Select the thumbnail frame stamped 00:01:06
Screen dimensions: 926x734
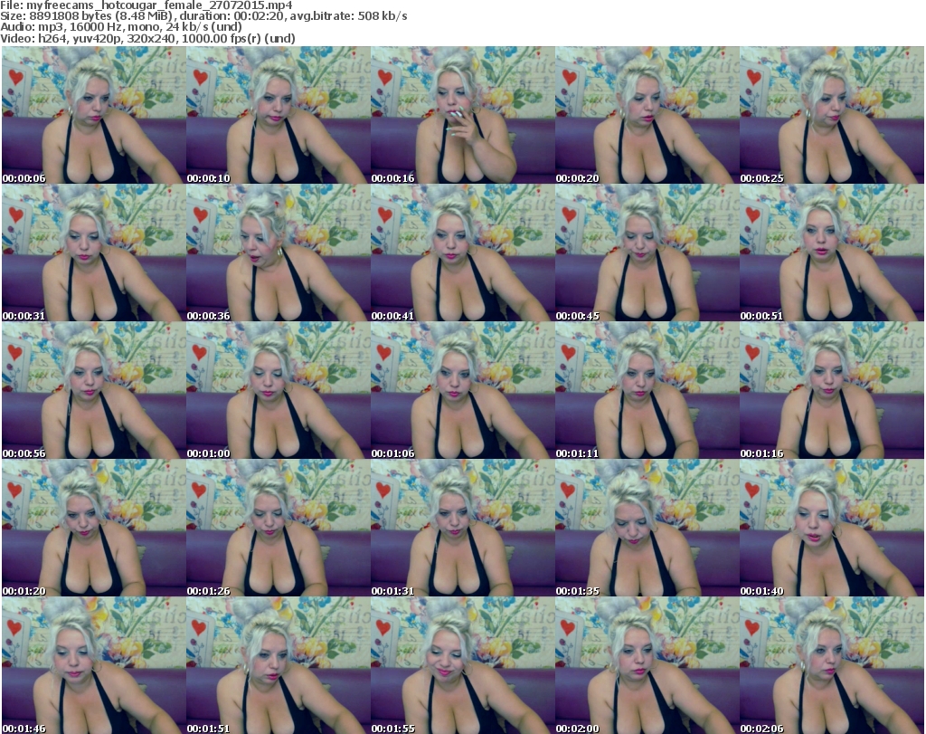[462, 391]
